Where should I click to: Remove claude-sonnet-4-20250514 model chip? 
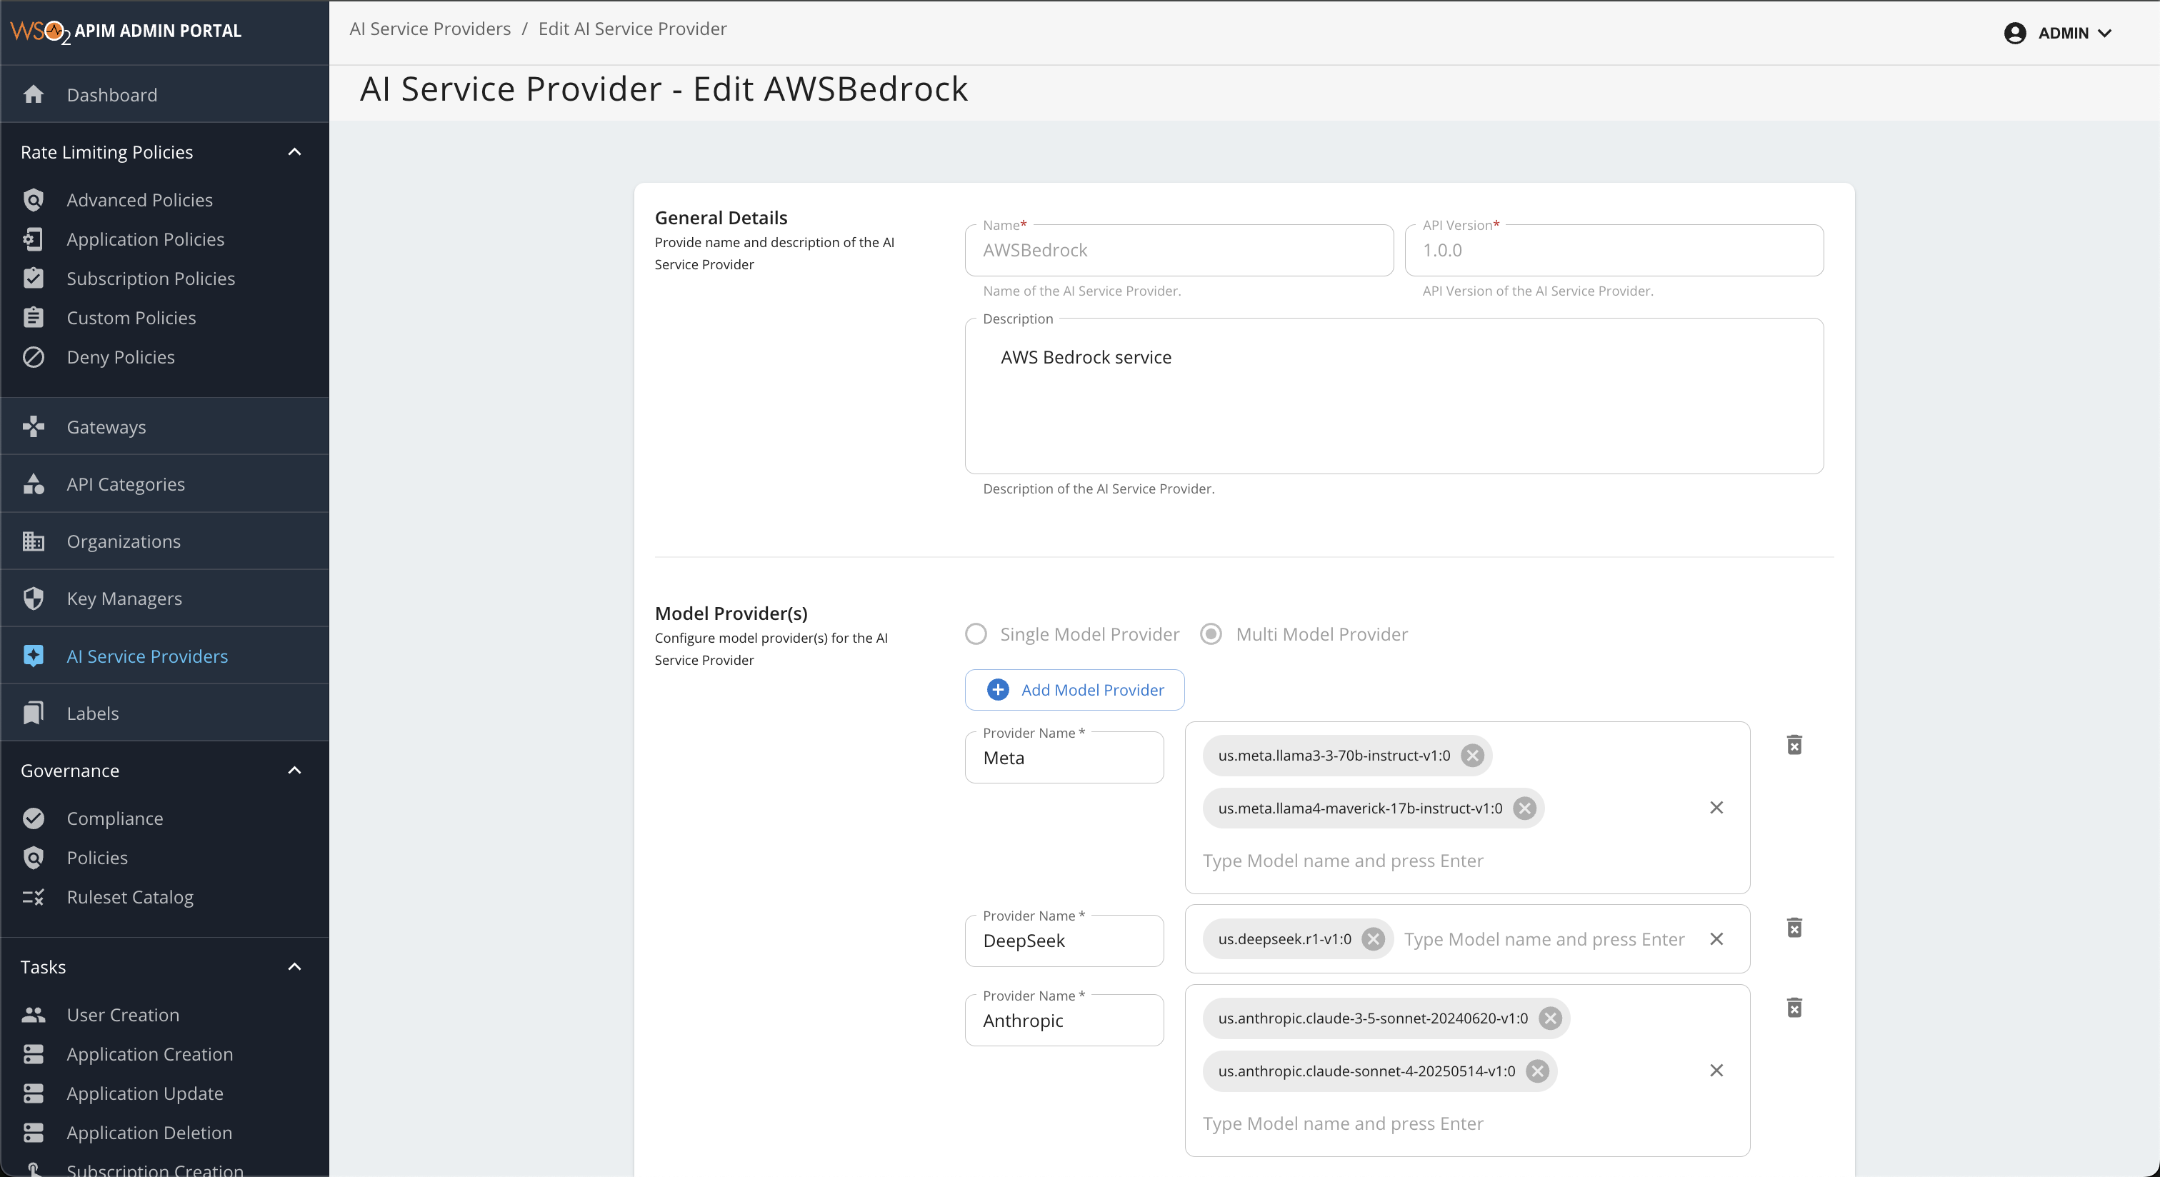[1537, 1071]
